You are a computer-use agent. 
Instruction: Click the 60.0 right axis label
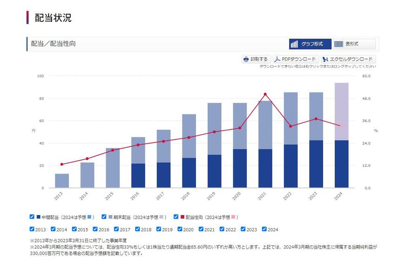(x=366, y=76)
